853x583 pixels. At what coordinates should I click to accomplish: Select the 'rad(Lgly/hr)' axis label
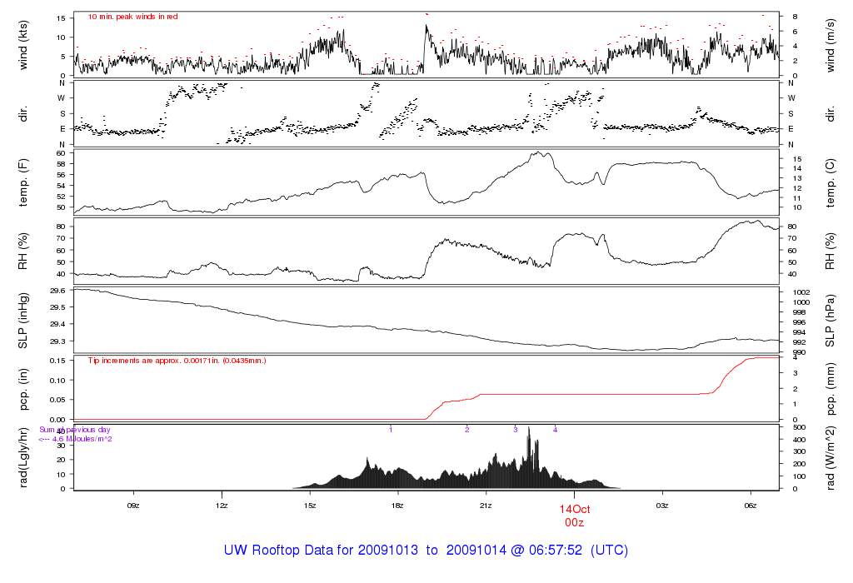22,458
